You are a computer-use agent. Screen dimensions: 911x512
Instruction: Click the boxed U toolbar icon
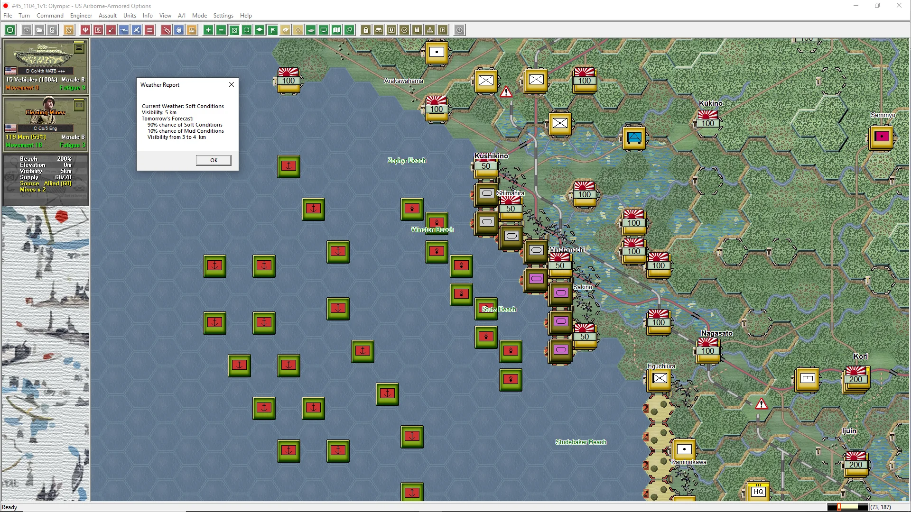(391, 30)
